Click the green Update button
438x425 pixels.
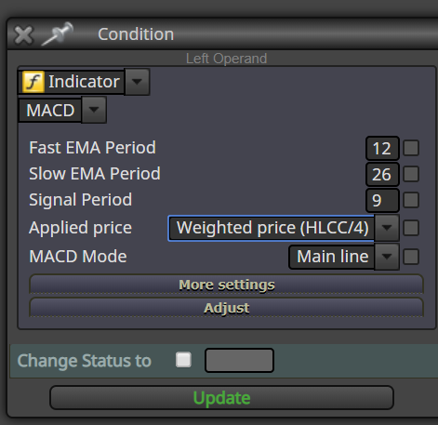tap(221, 398)
